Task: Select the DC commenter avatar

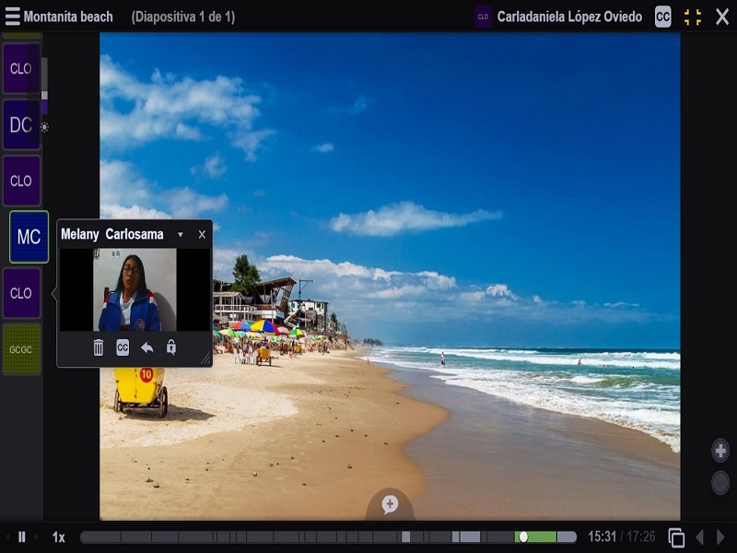Action: (21, 124)
